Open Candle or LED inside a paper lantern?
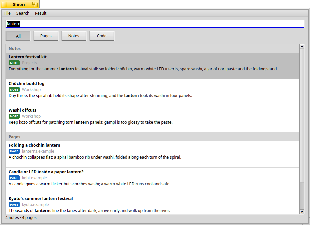This screenshot has height=225, width=310. click(153, 181)
